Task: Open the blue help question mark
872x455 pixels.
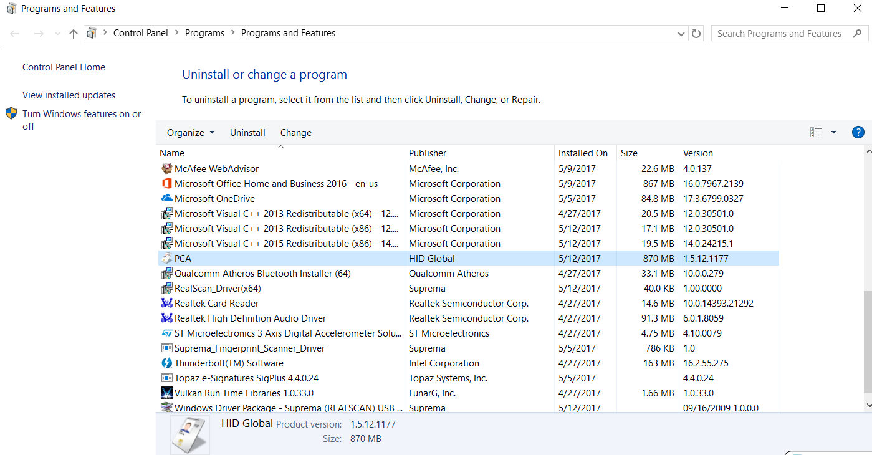Action: tap(858, 132)
